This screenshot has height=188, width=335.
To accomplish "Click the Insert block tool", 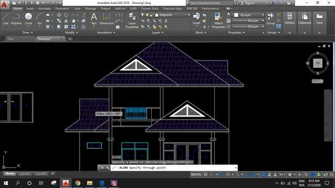I will (196, 19).
